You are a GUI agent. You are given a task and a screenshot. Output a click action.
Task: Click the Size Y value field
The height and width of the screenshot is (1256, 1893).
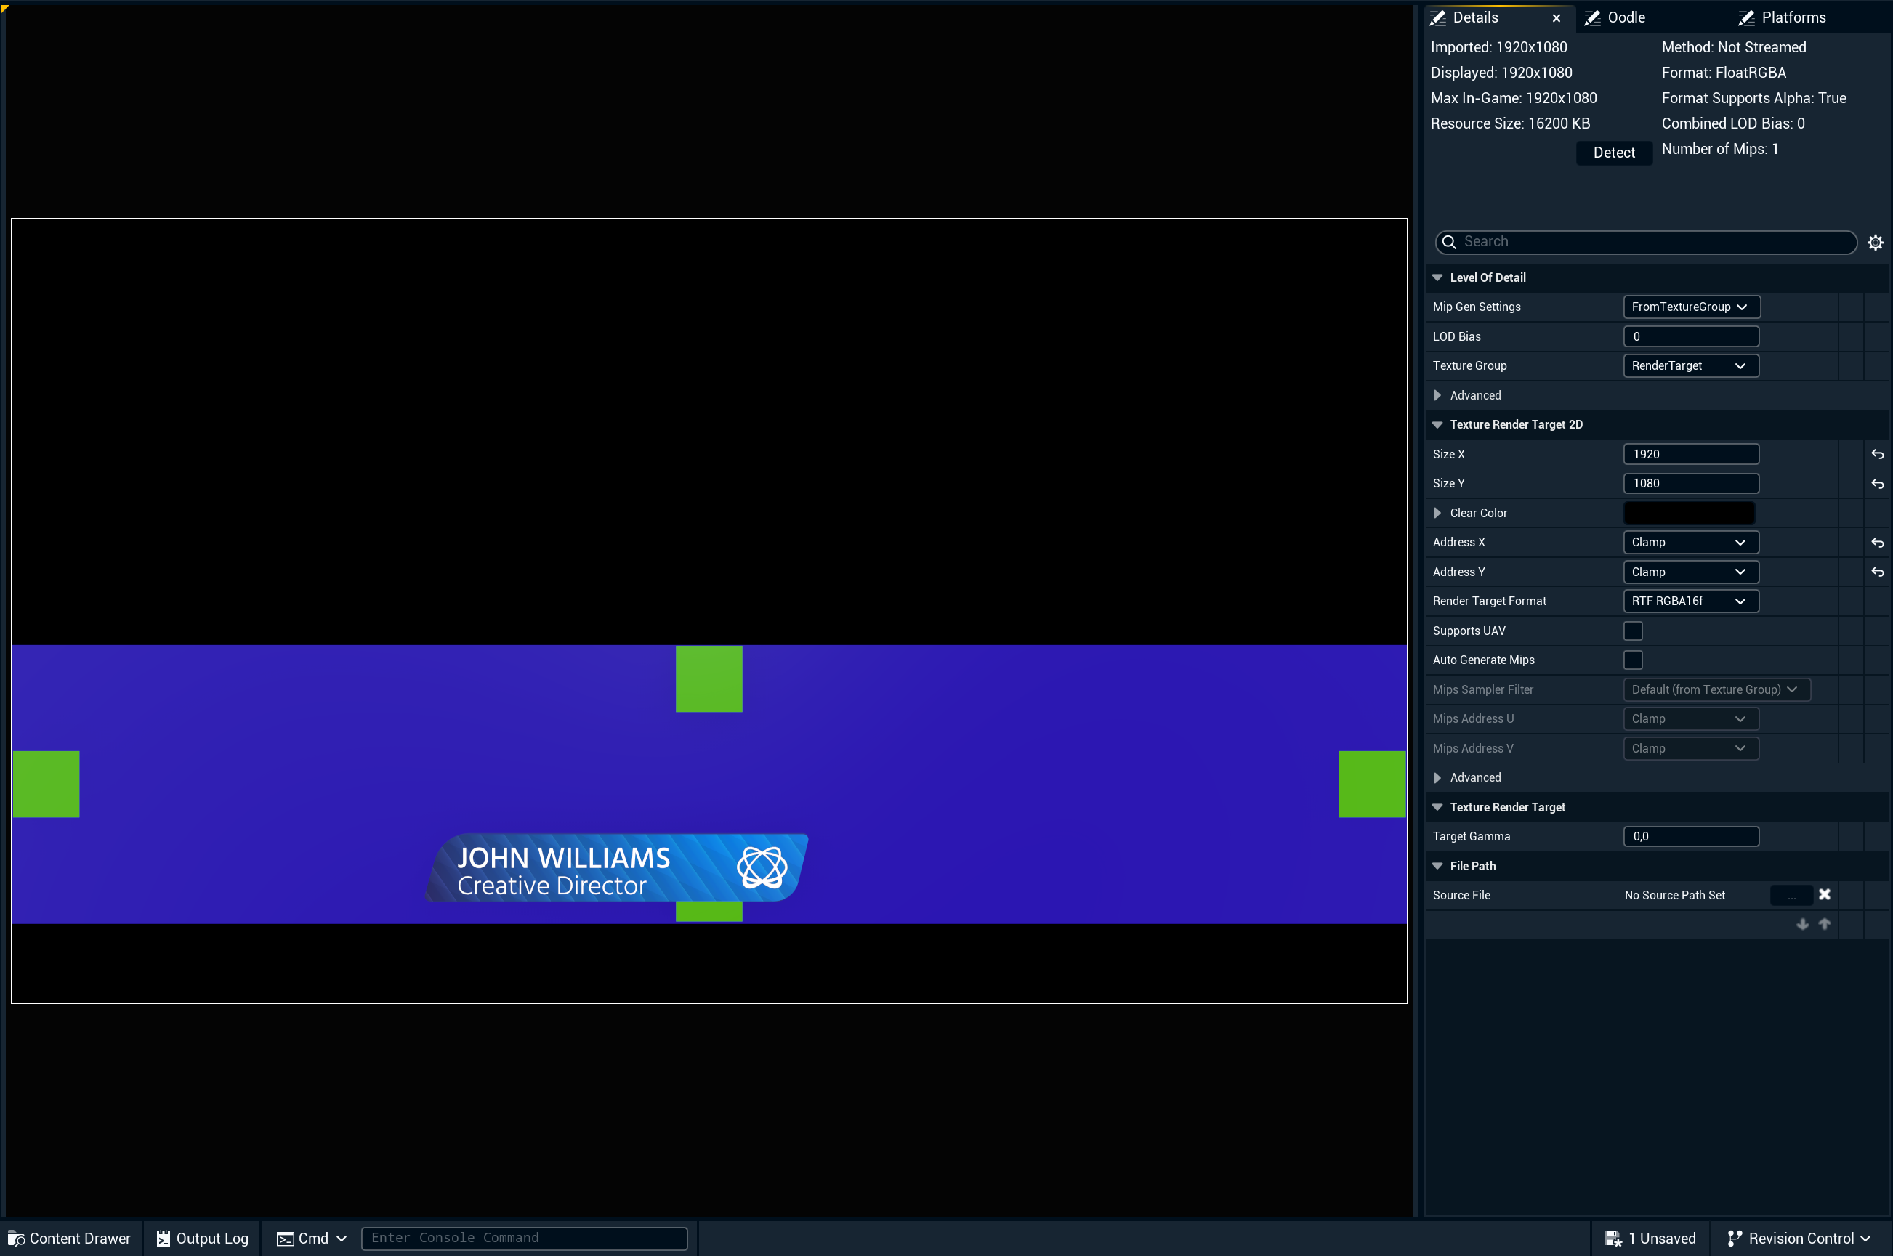point(1691,484)
